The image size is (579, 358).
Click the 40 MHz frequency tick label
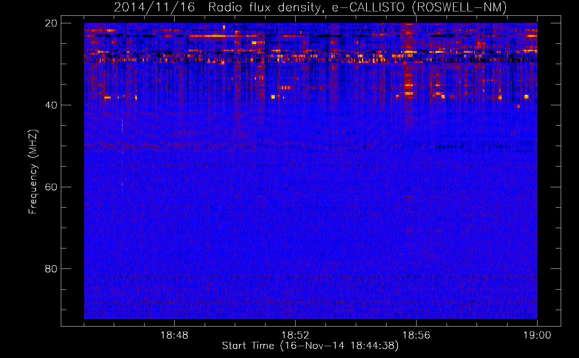[x=51, y=105]
